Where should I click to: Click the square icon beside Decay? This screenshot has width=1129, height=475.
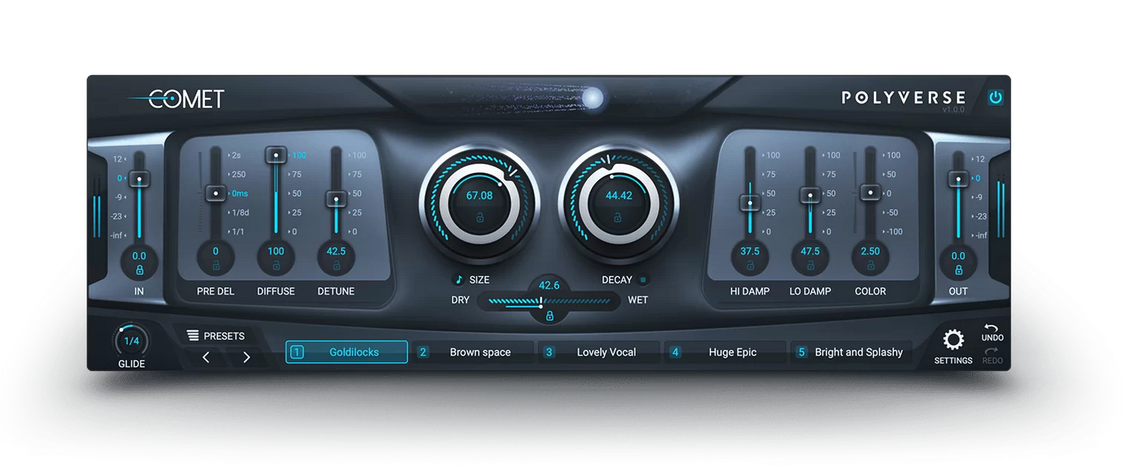click(x=643, y=280)
